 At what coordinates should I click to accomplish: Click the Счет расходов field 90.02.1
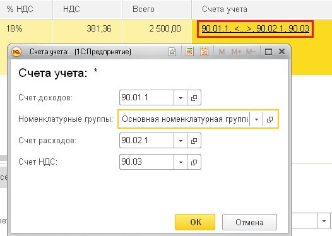tap(146, 141)
